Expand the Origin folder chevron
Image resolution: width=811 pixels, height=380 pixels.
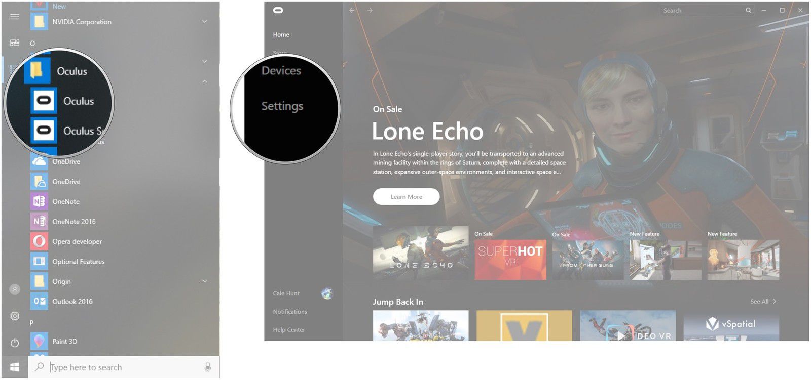(x=205, y=281)
